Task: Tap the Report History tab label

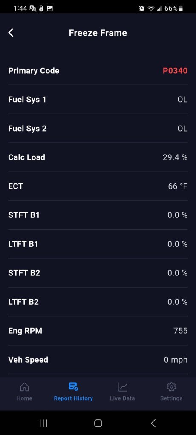Action: (x=73, y=398)
